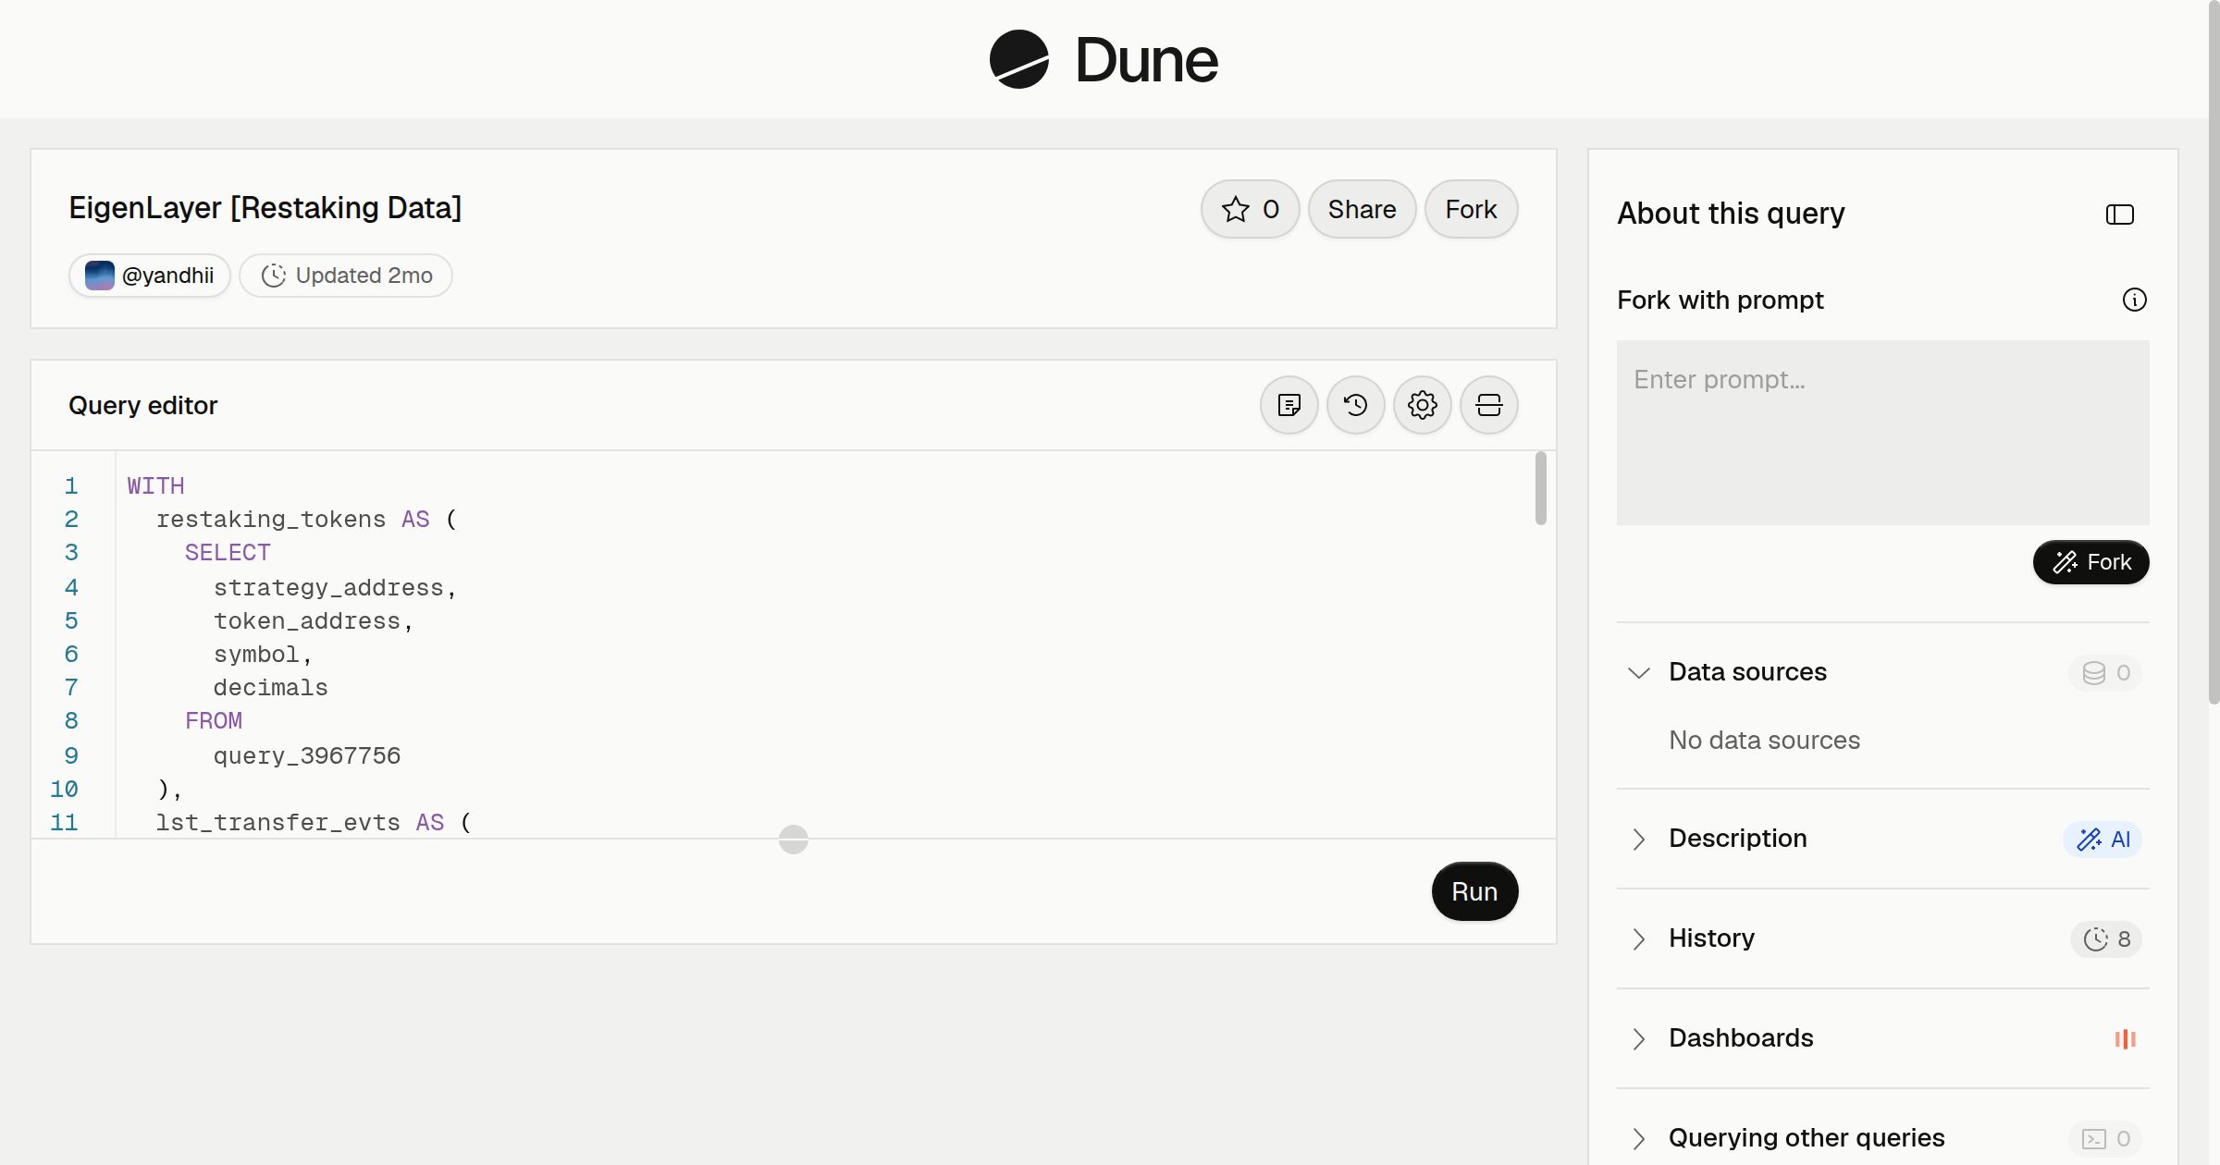This screenshot has height=1165, width=2220.
Task: Expand the Dashboards section
Action: tap(1638, 1038)
